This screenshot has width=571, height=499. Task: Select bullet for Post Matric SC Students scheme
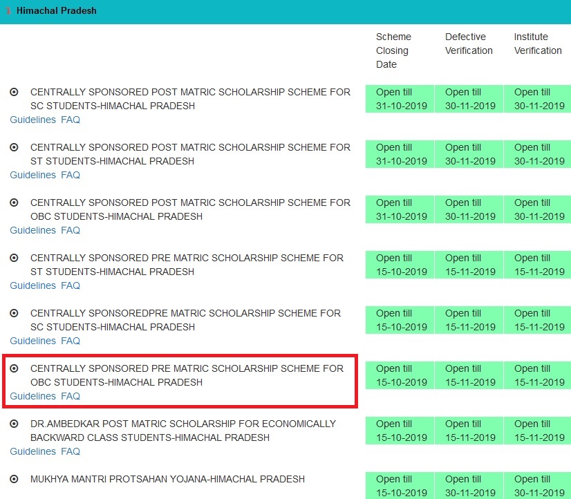(x=14, y=92)
